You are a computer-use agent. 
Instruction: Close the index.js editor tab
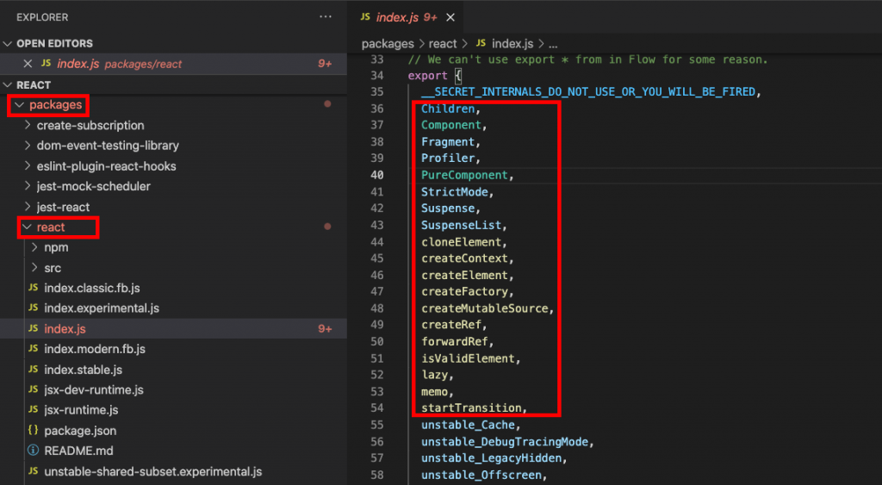point(450,17)
